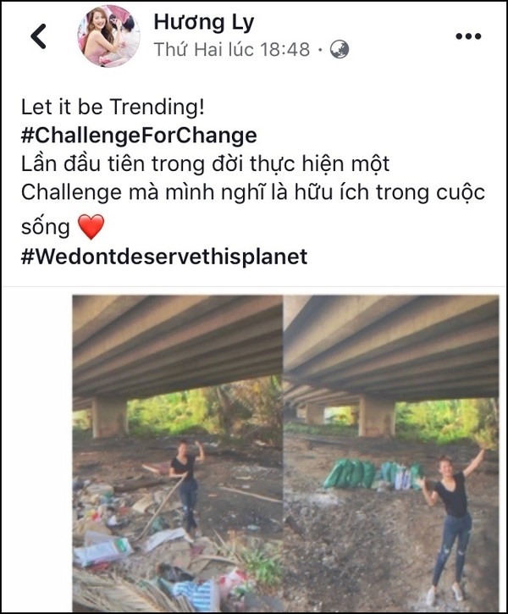Select the 'Let it be Trending!' line
The width and height of the screenshot is (508, 614).
pos(113,107)
